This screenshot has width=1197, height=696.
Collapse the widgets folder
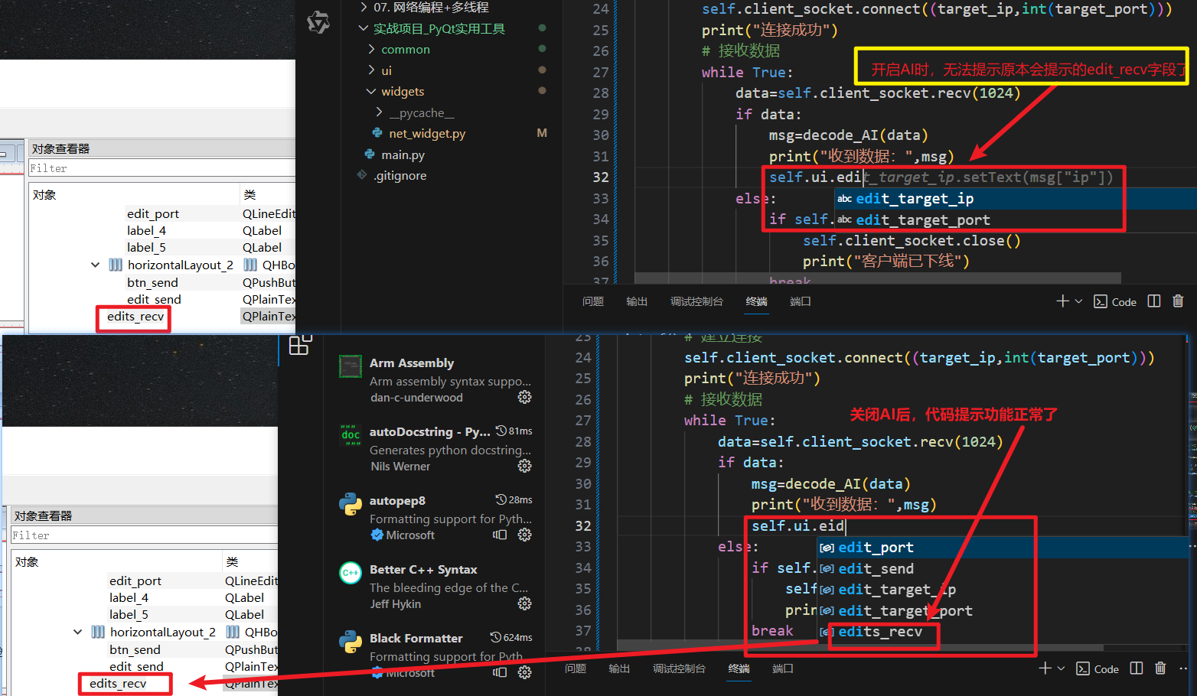tap(371, 91)
